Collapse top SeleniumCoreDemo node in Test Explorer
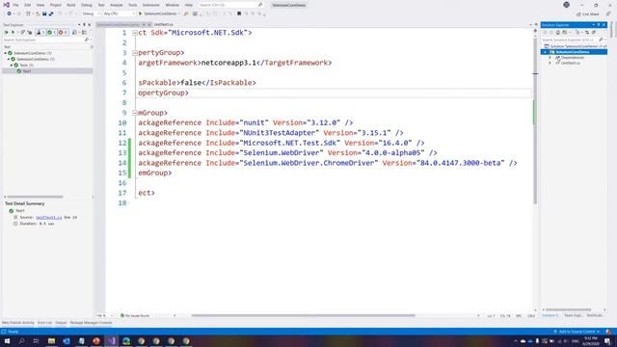The width and height of the screenshot is (617, 347). [x=5, y=53]
